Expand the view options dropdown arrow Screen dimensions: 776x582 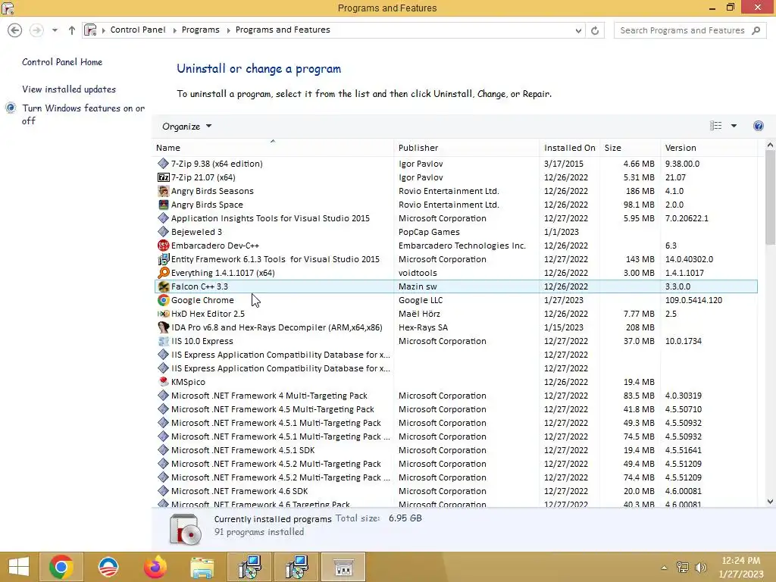coord(734,126)
